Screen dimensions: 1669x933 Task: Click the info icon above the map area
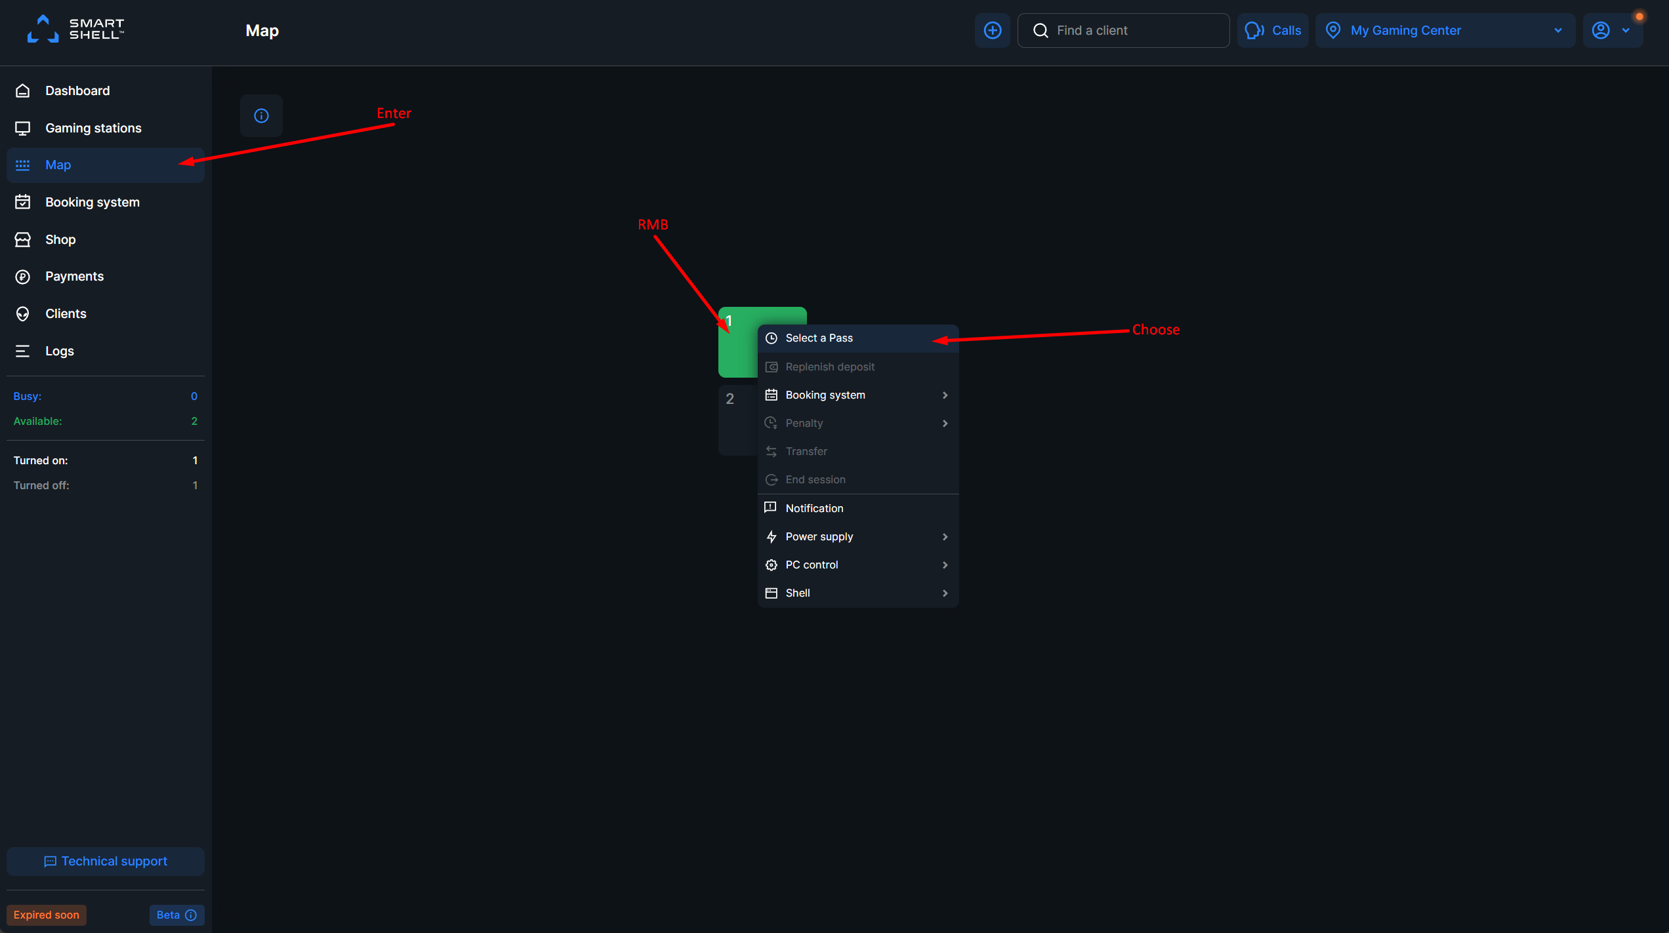tap(261, 115)
